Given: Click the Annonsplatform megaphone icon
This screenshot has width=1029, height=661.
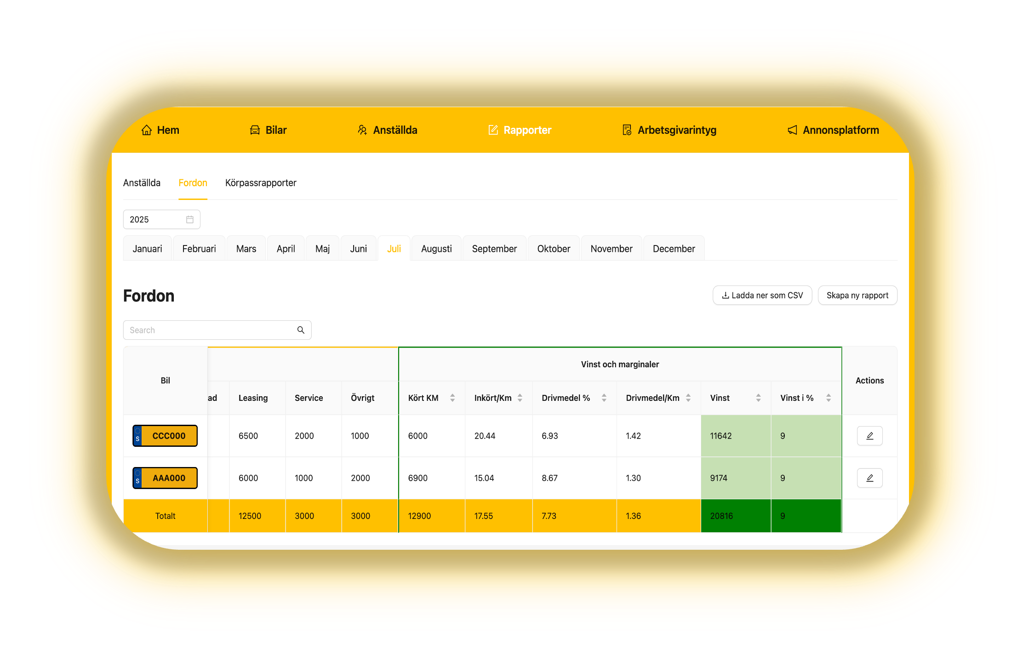Looking at the screenshot, I should (x=792, y=130).
